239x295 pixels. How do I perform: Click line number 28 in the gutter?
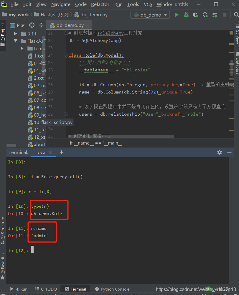[x=50, y=85]
